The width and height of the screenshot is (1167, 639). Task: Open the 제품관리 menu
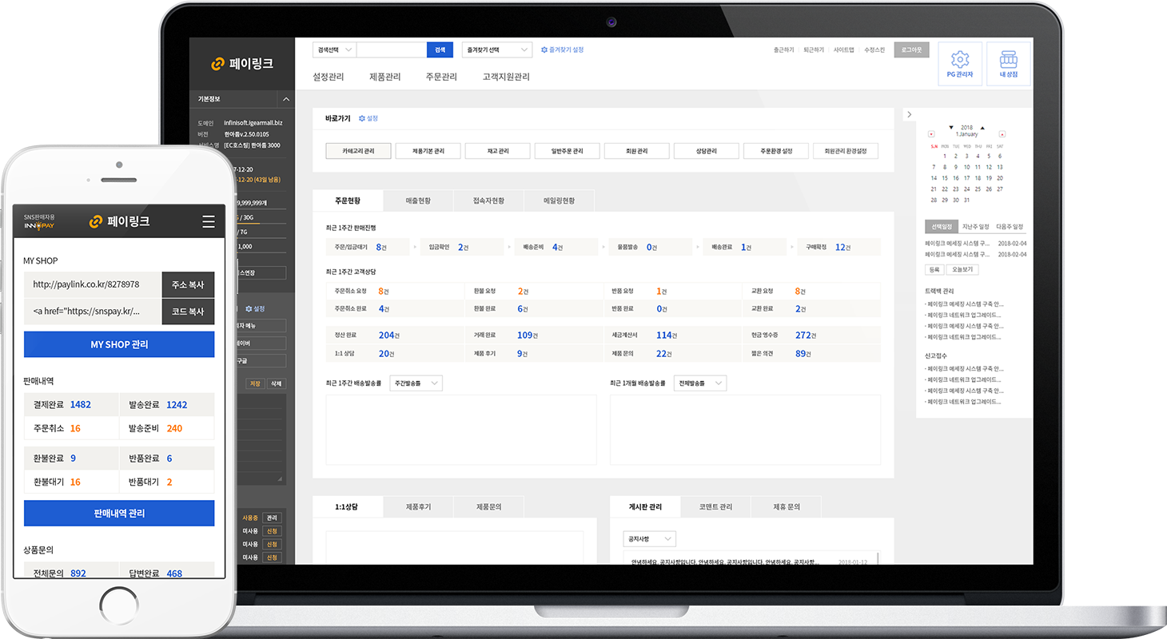point(385,77)
